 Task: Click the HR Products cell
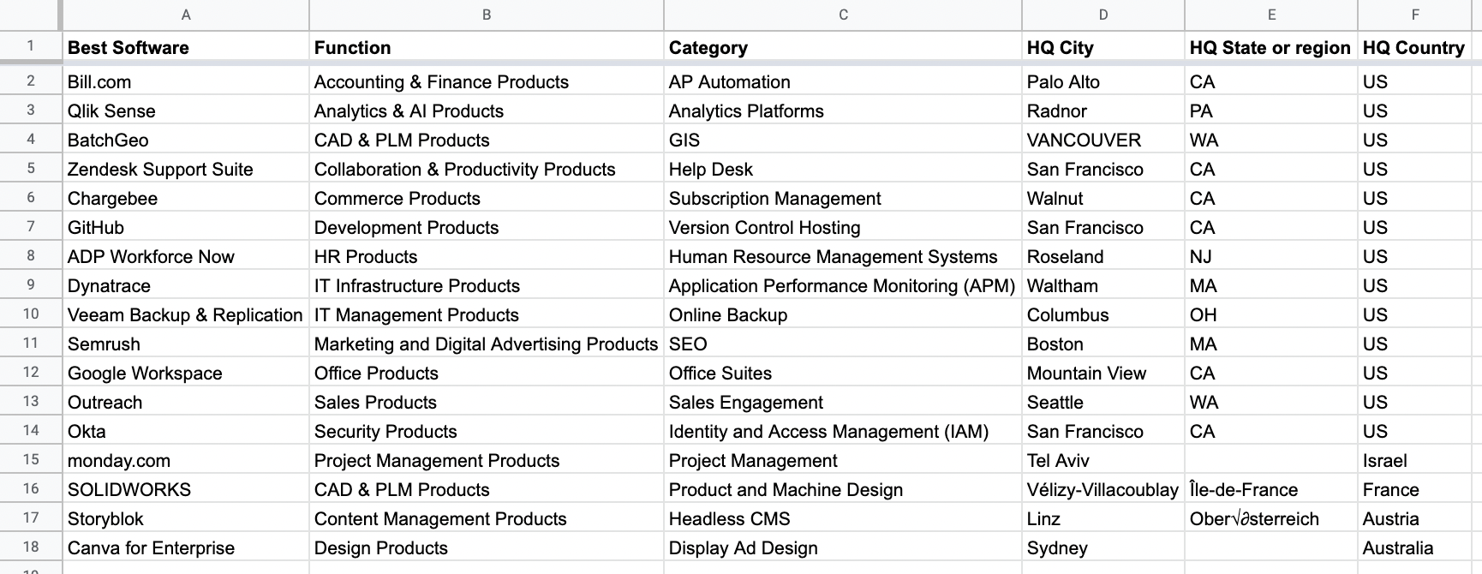tap(487, 256)
